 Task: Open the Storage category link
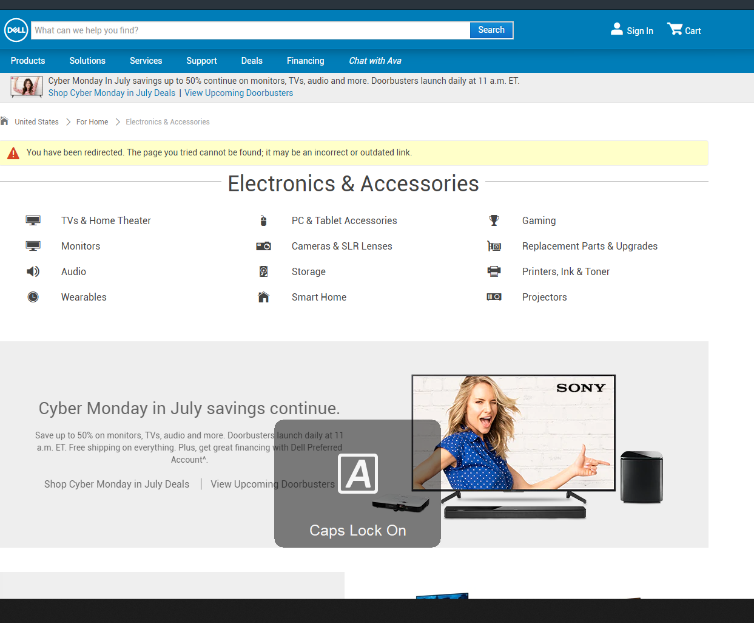coord(308,271)
